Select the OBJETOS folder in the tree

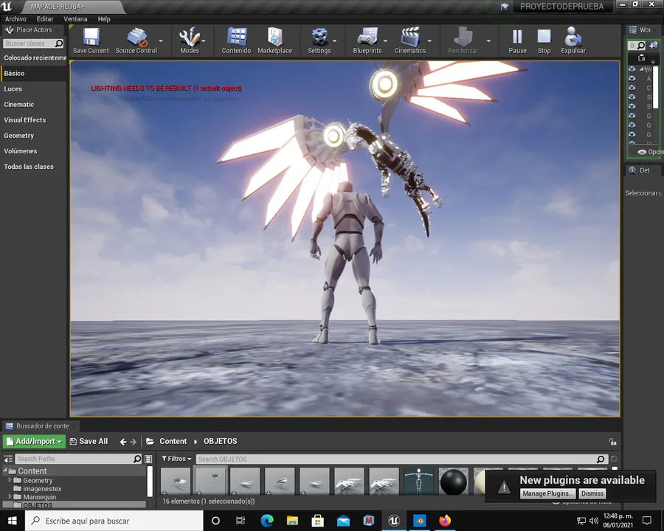point(75,504)
